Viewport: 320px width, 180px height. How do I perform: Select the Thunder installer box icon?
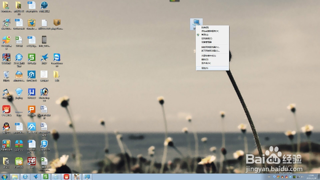pyautogui.click(x=31, y=24)
